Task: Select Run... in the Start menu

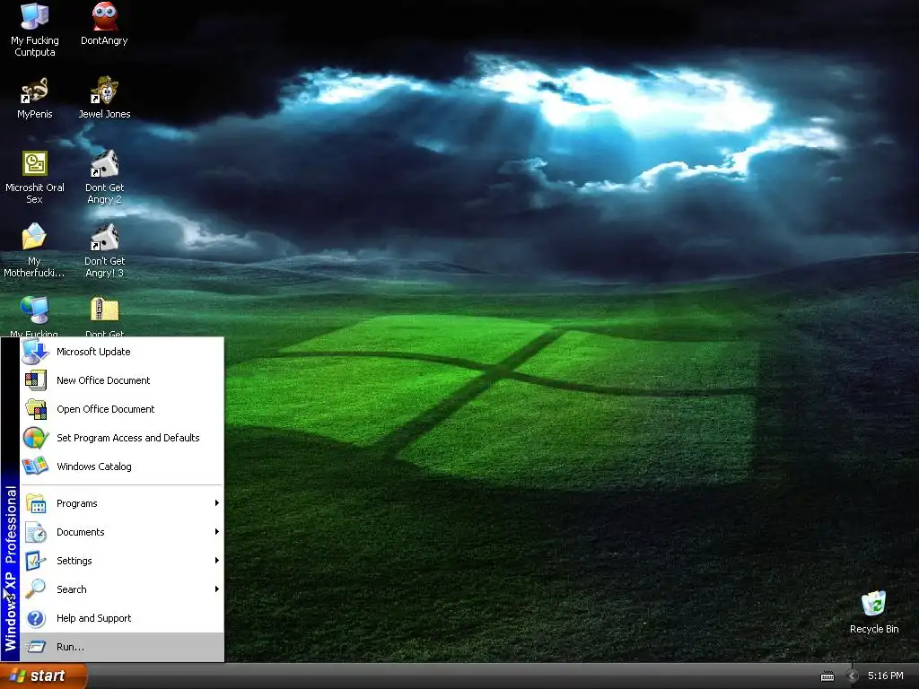Action: pos(122,647)
